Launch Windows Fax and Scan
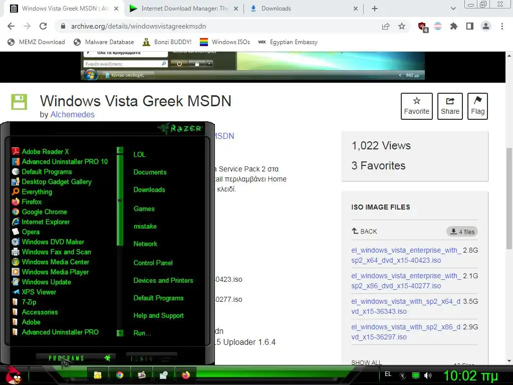 click(x=52, y=252)
